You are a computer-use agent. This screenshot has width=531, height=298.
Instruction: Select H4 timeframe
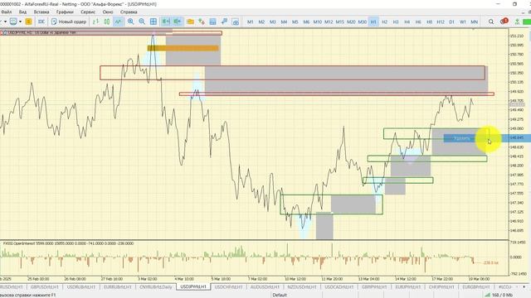(407, 22)
